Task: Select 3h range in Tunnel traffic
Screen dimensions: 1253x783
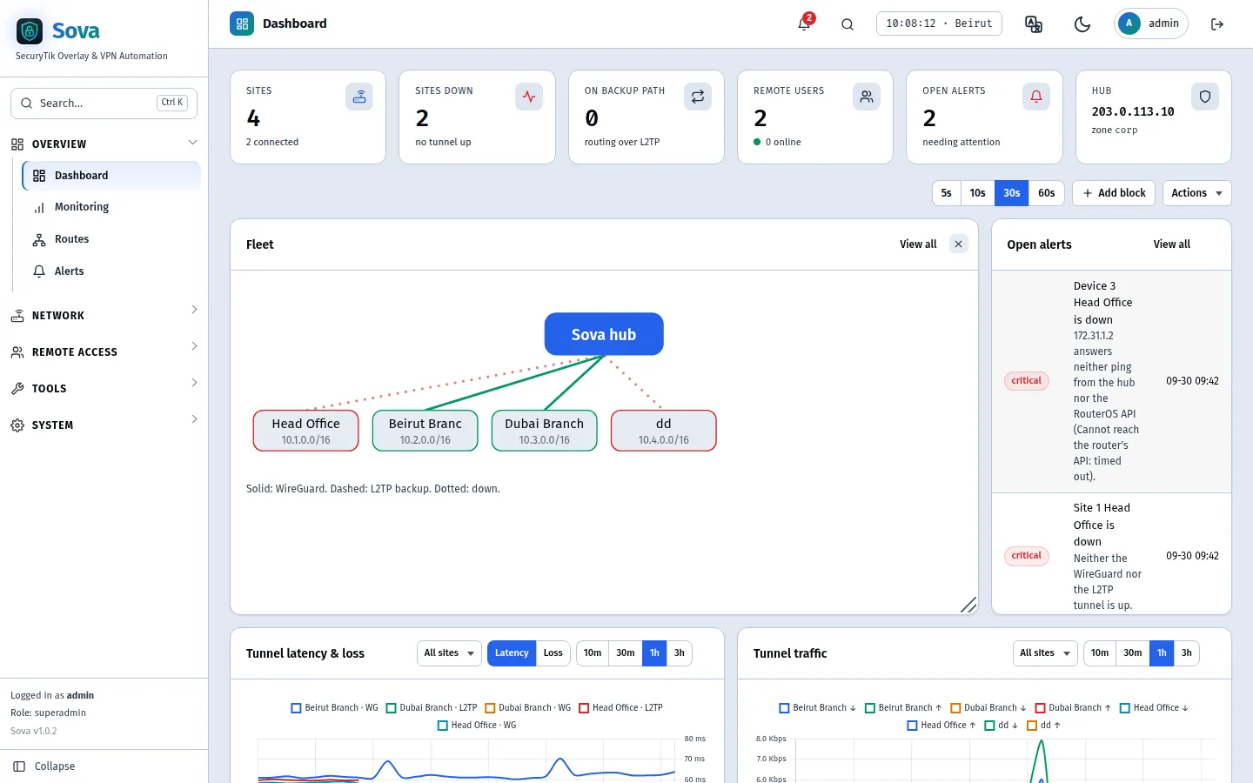Action: point(1187,653)
